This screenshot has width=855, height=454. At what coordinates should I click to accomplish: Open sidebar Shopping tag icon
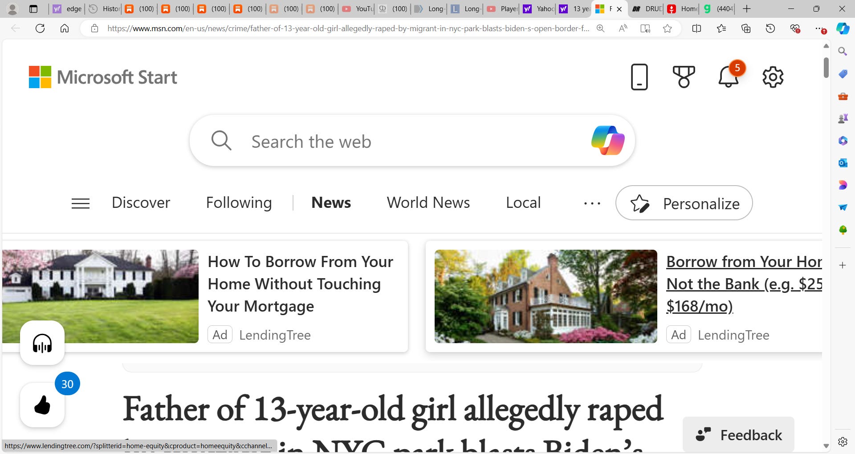pos(843,74)
